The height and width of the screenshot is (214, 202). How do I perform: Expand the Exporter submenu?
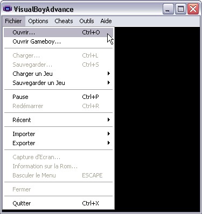point(59,143)
